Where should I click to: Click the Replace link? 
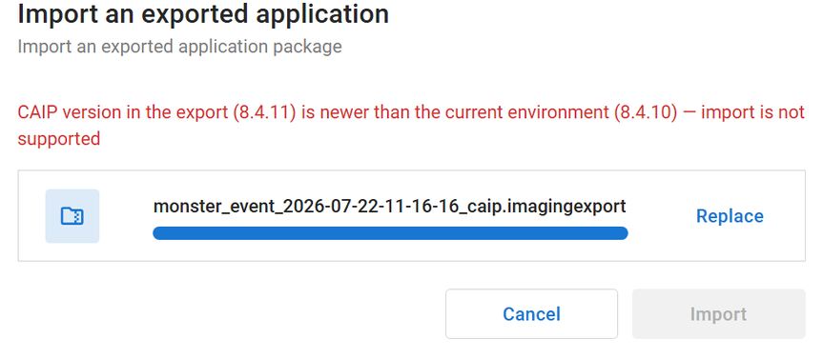(x=730, y=216)
